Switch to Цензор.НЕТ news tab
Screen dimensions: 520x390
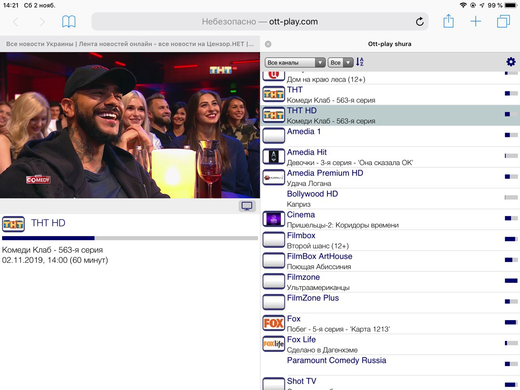click(130, 44)
